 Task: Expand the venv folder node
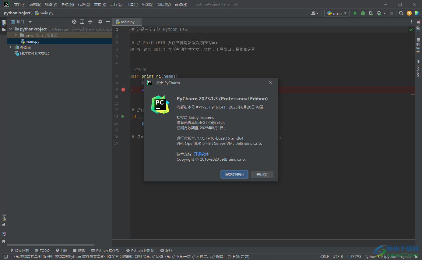point(16,35)
